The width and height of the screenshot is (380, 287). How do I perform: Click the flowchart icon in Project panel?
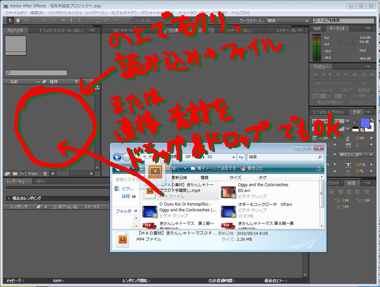pos(97,88)
